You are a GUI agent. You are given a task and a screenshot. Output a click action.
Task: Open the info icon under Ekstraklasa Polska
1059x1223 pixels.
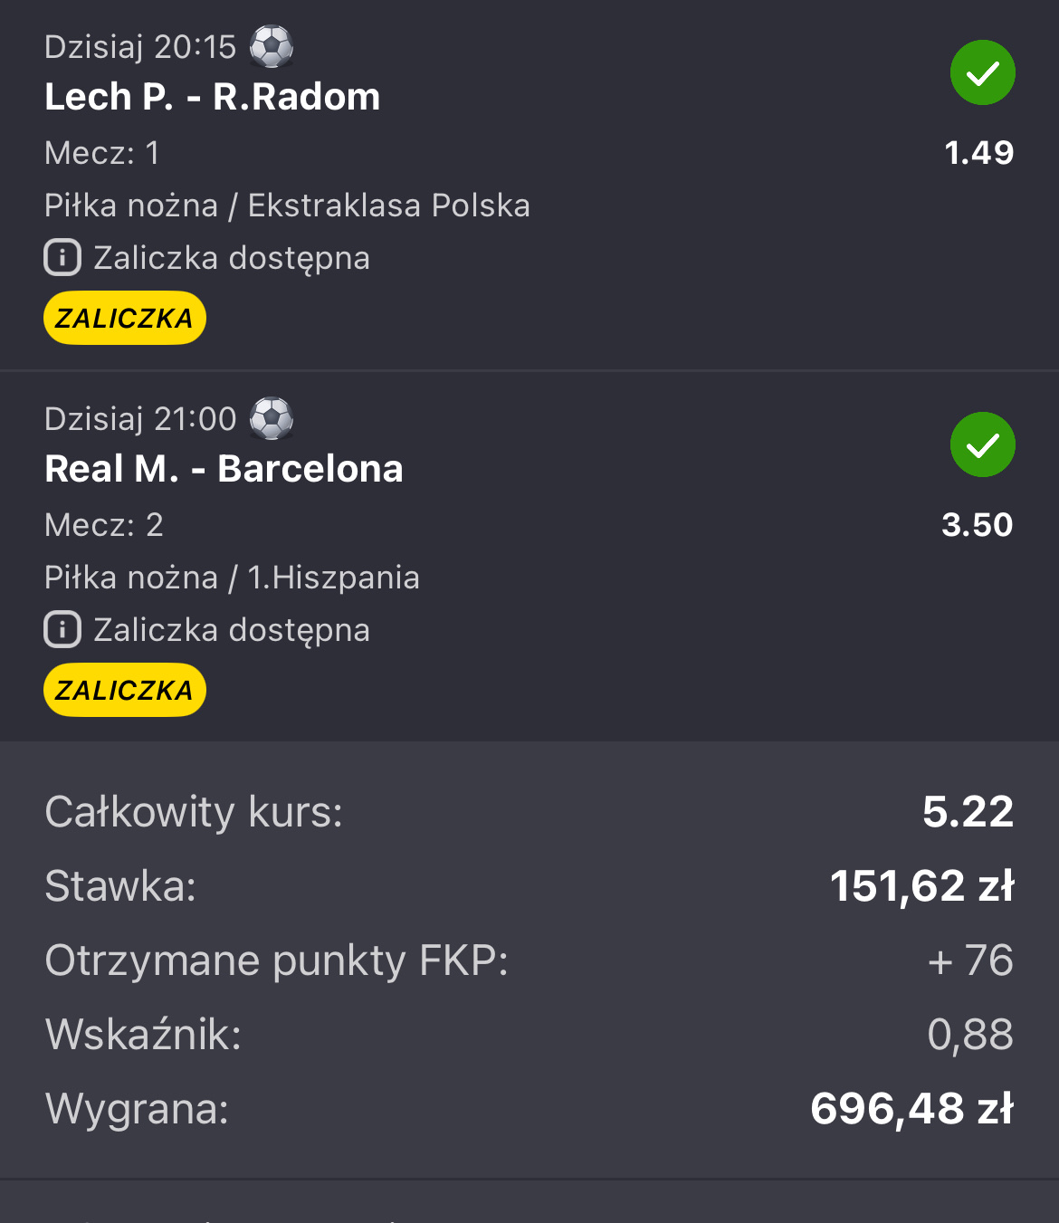(62, 258)
